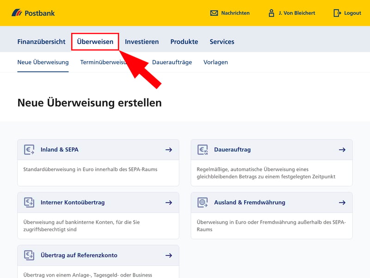This screenshot has width=370, height=278.
Task: Click the Interner Kontoübertrag icon
Action: point(29,202)
